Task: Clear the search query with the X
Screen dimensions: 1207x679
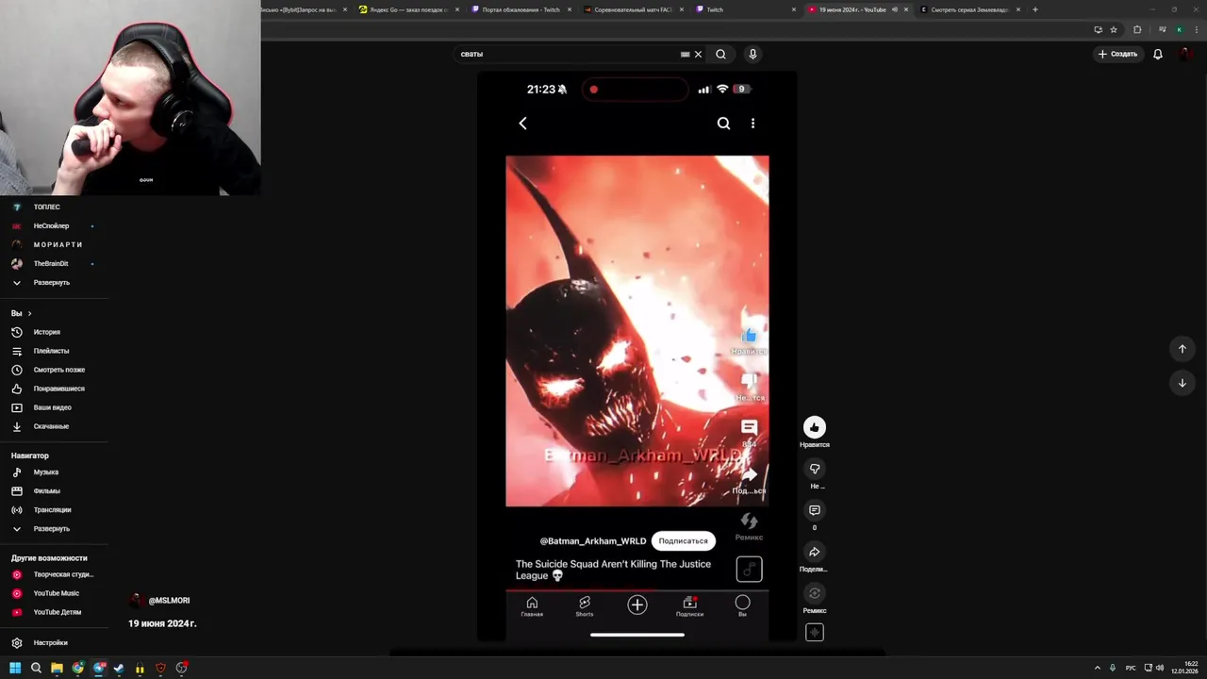Action: click(x=698, y=54)
